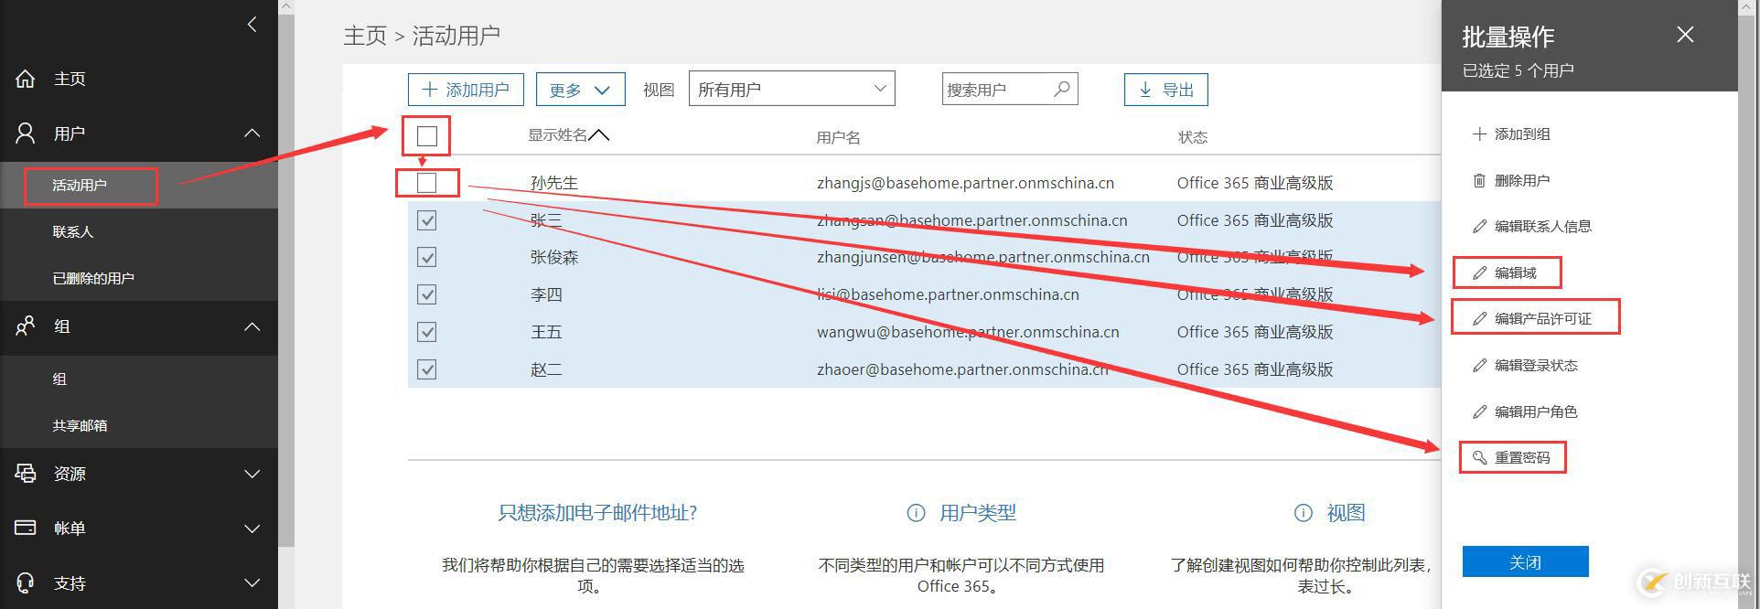Click the trash icon beside 删除用户
This screenshot has height=609, width=1760.
click(1479, 180)
